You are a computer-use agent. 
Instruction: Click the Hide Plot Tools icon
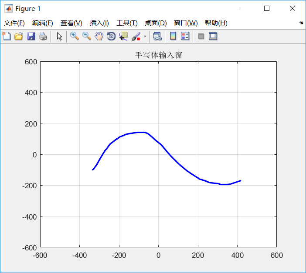pyautogui.click(x=201, y=37)
